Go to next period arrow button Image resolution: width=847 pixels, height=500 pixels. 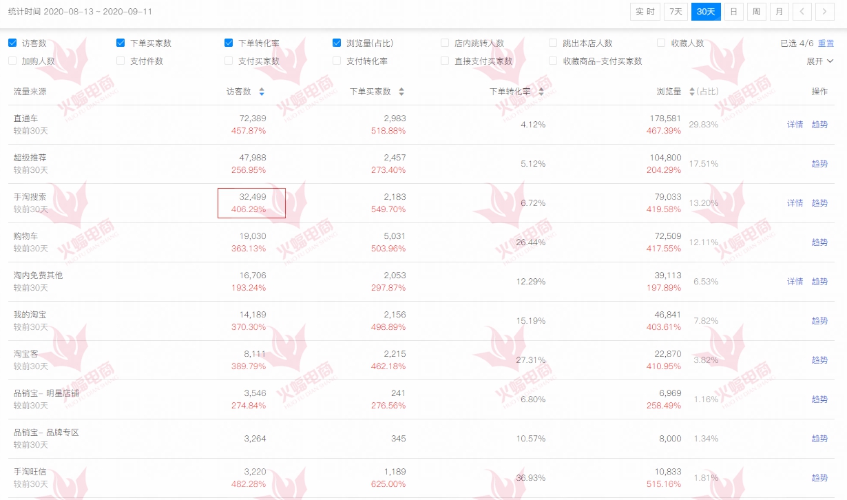[824, 12]
